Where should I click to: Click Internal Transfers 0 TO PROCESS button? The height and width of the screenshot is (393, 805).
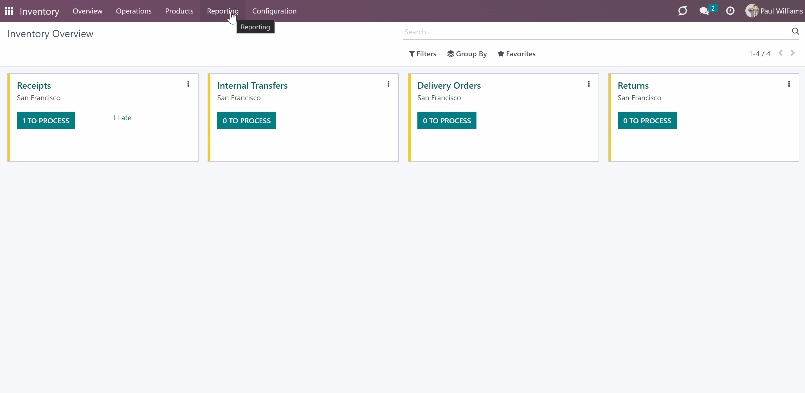[247, 120]
